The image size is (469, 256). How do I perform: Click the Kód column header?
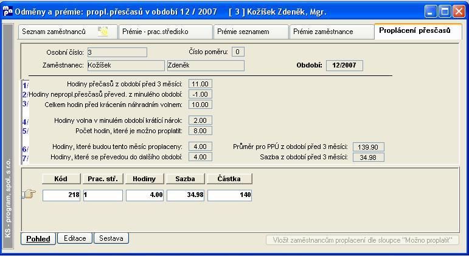click(61, 179)
